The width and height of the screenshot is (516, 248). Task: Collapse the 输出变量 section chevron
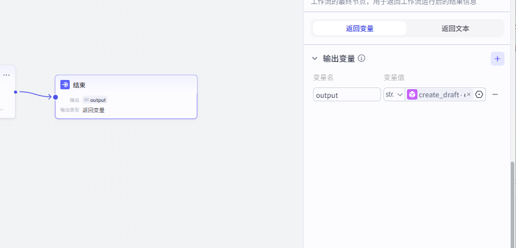(315, 58)
